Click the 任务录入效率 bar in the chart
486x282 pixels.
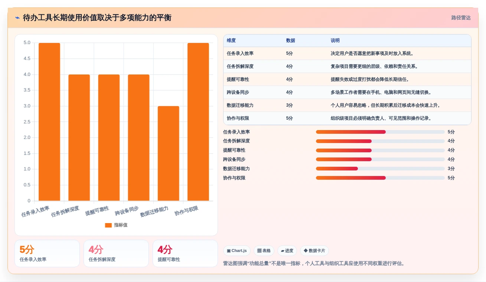tap(49, 122)
